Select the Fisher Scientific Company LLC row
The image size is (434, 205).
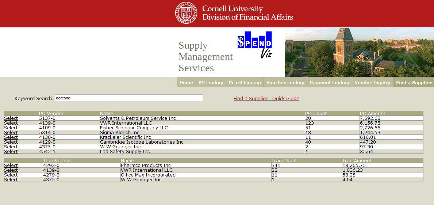pyautogui.click(x=11, y=128)
